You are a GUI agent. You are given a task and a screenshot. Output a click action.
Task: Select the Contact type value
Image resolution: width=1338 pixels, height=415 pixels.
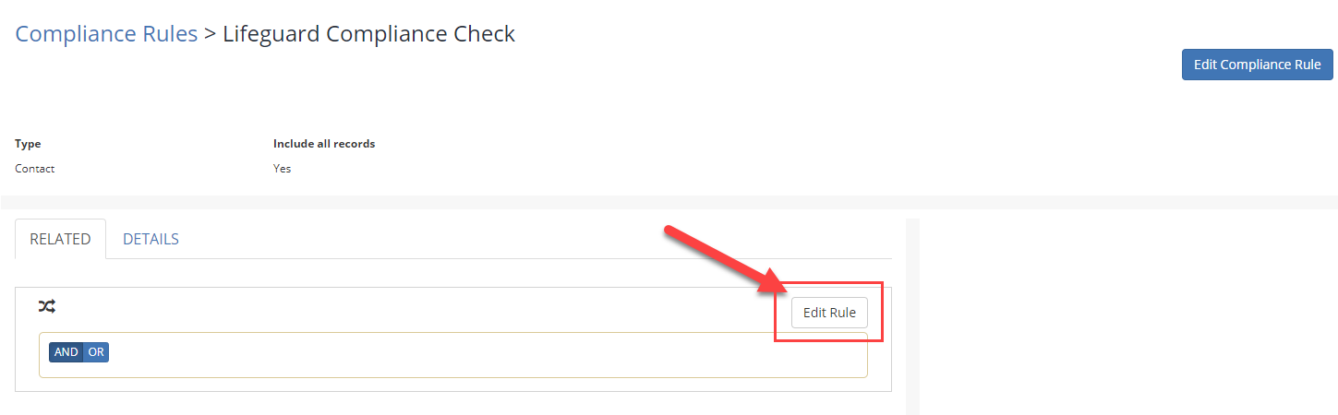[x=35, y=169]
